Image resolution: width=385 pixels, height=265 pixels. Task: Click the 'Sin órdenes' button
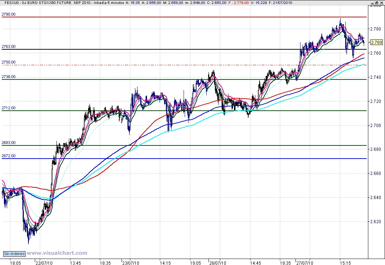[14, 254]
